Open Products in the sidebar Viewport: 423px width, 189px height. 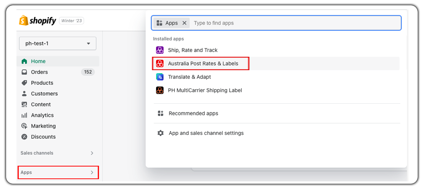pos(58,83)
